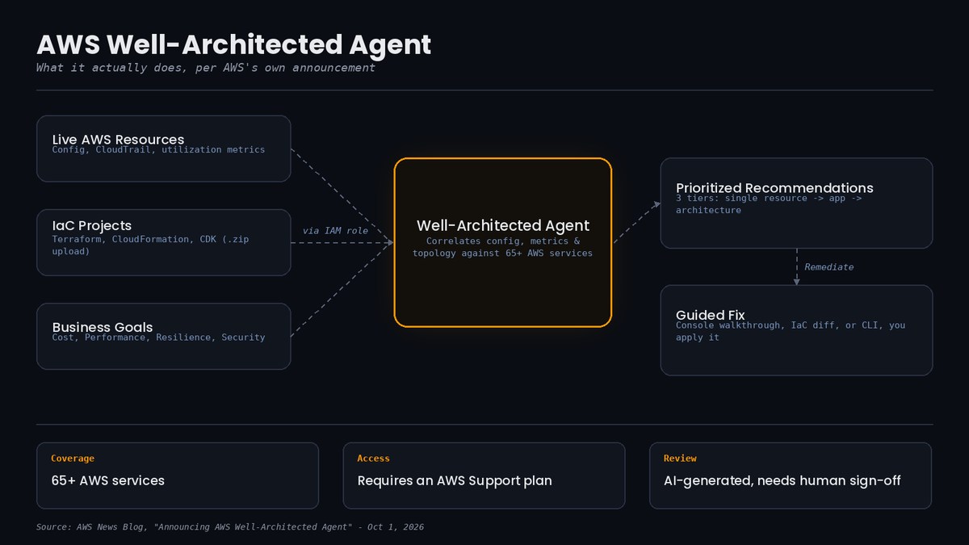Click "Console walkthrough, IaC diff, or CLI" text

791,331
